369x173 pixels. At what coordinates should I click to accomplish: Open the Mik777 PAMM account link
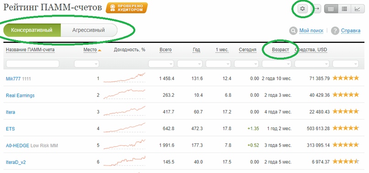point(13,79)
